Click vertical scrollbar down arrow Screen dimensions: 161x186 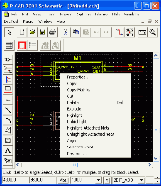156,159
